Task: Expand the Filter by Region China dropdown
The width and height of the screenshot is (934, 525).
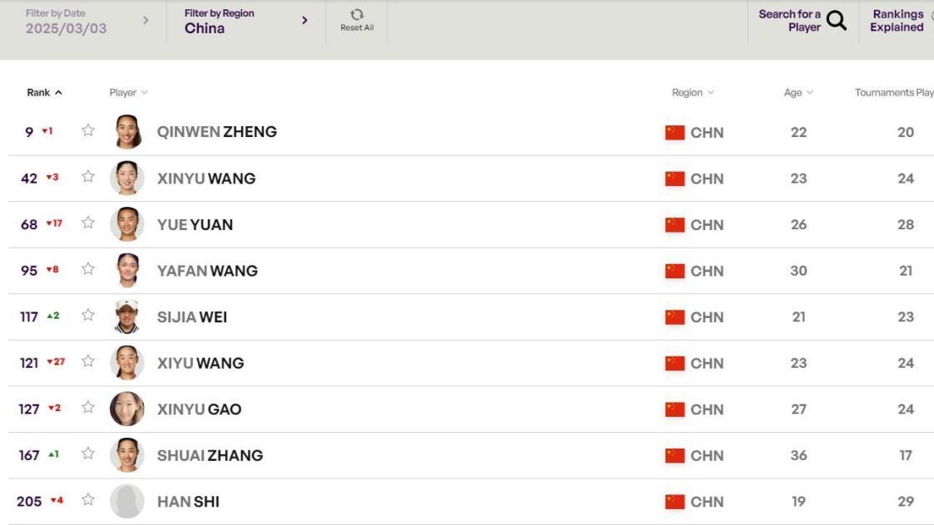Action: (x=246, y=22)
